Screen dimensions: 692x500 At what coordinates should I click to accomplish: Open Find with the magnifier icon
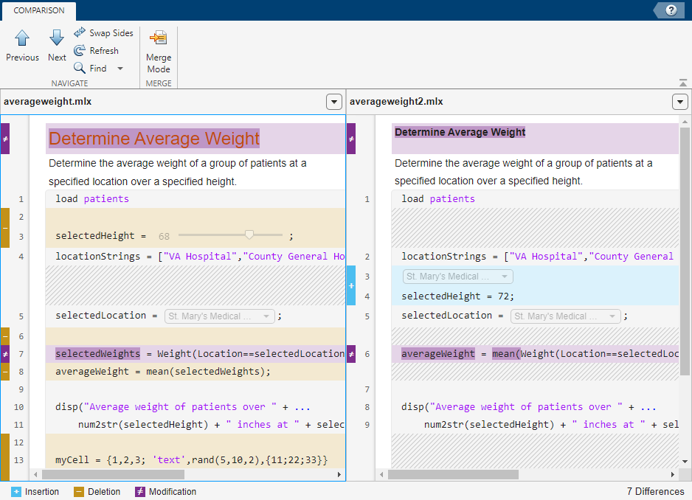coord(80,69)
